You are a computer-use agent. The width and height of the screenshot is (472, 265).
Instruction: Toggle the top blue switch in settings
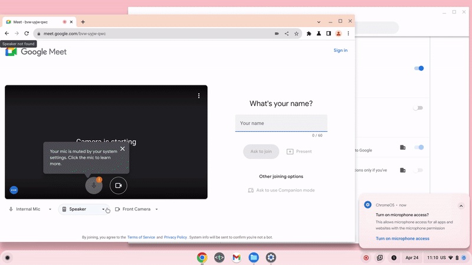click(419, 68)
